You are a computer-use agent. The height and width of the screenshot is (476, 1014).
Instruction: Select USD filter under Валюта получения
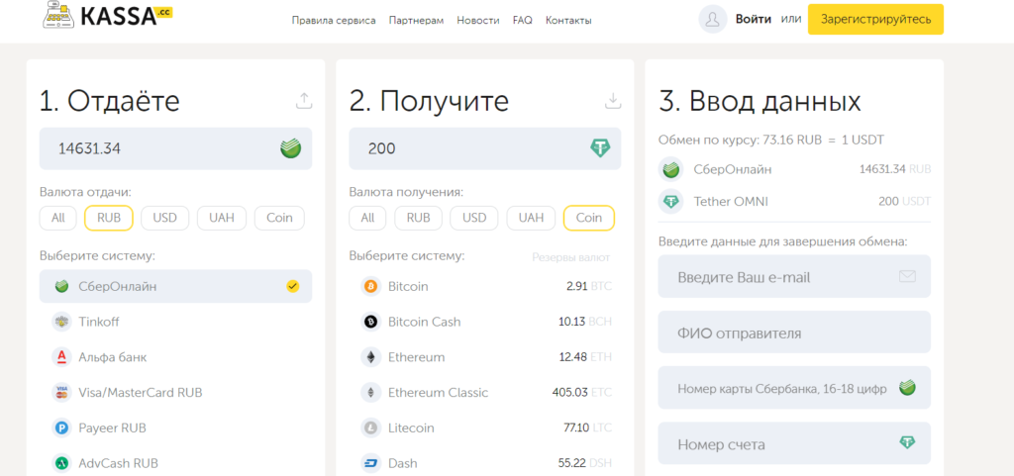point(474,219)
